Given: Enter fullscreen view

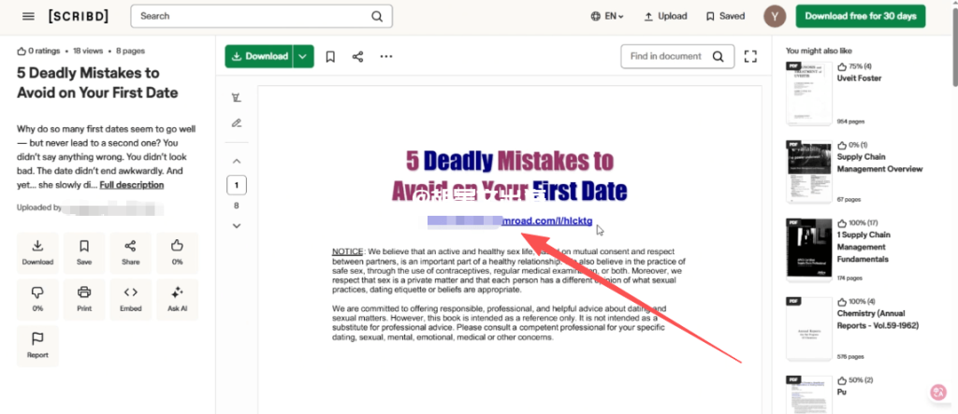Looking at the screenshot, I should [x=750, y=56].
